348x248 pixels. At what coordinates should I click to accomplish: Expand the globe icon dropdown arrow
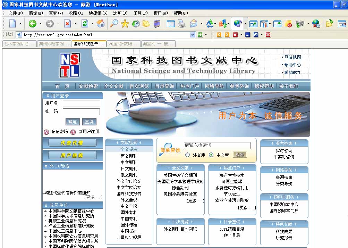click(245, 24)
